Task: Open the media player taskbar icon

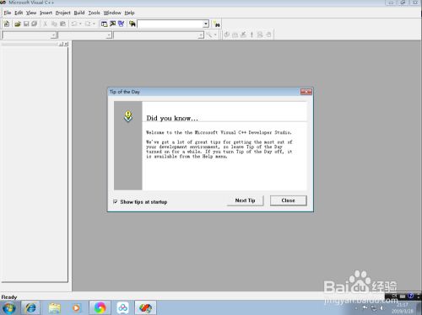Action: [76, 307]
